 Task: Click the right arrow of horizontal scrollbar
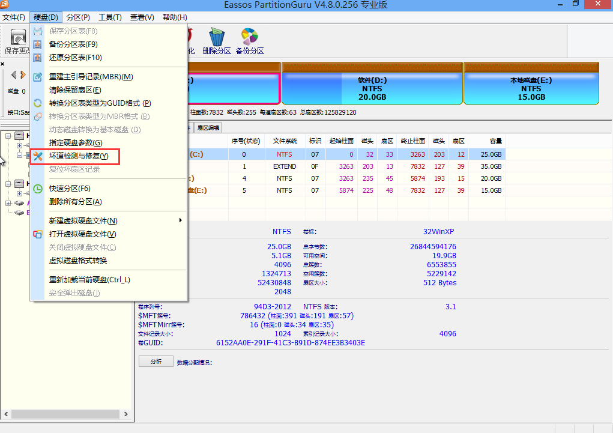point(126,414)
